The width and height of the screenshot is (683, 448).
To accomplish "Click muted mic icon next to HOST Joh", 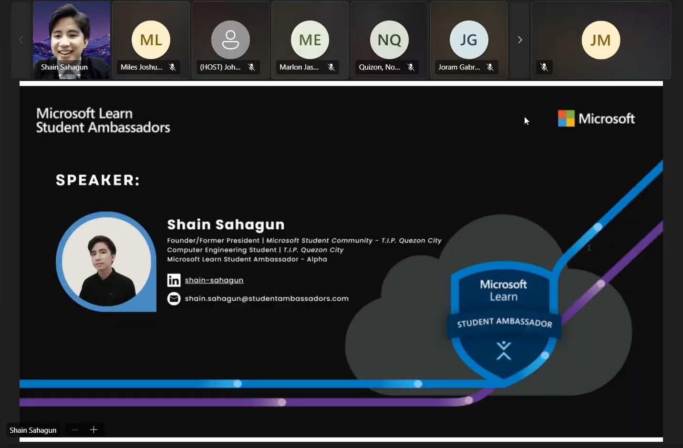I will coord(251,67).
